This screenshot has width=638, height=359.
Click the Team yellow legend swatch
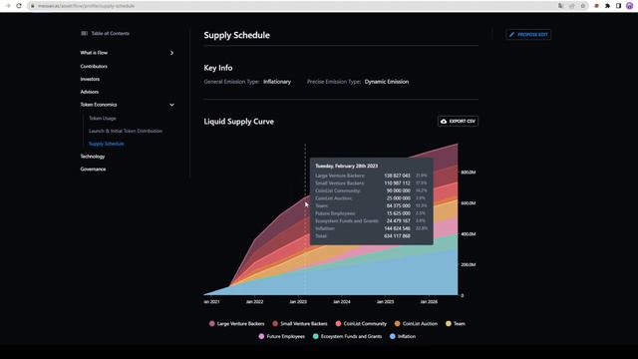pos(449,323)
